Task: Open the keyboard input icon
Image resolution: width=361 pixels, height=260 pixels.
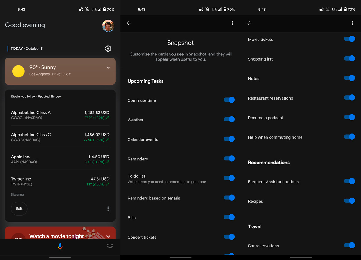Action: 110,246
